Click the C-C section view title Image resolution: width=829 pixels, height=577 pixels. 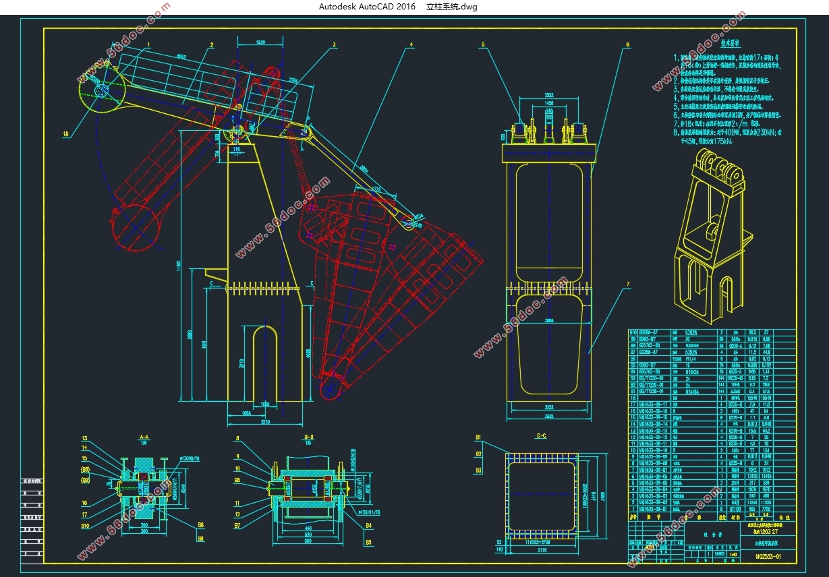[541, 437]
